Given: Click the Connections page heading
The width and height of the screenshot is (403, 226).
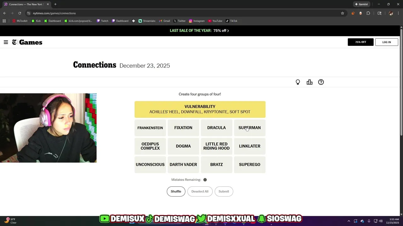Looking at the screenshot, I should pyautogui.click(x=95, y=65).
